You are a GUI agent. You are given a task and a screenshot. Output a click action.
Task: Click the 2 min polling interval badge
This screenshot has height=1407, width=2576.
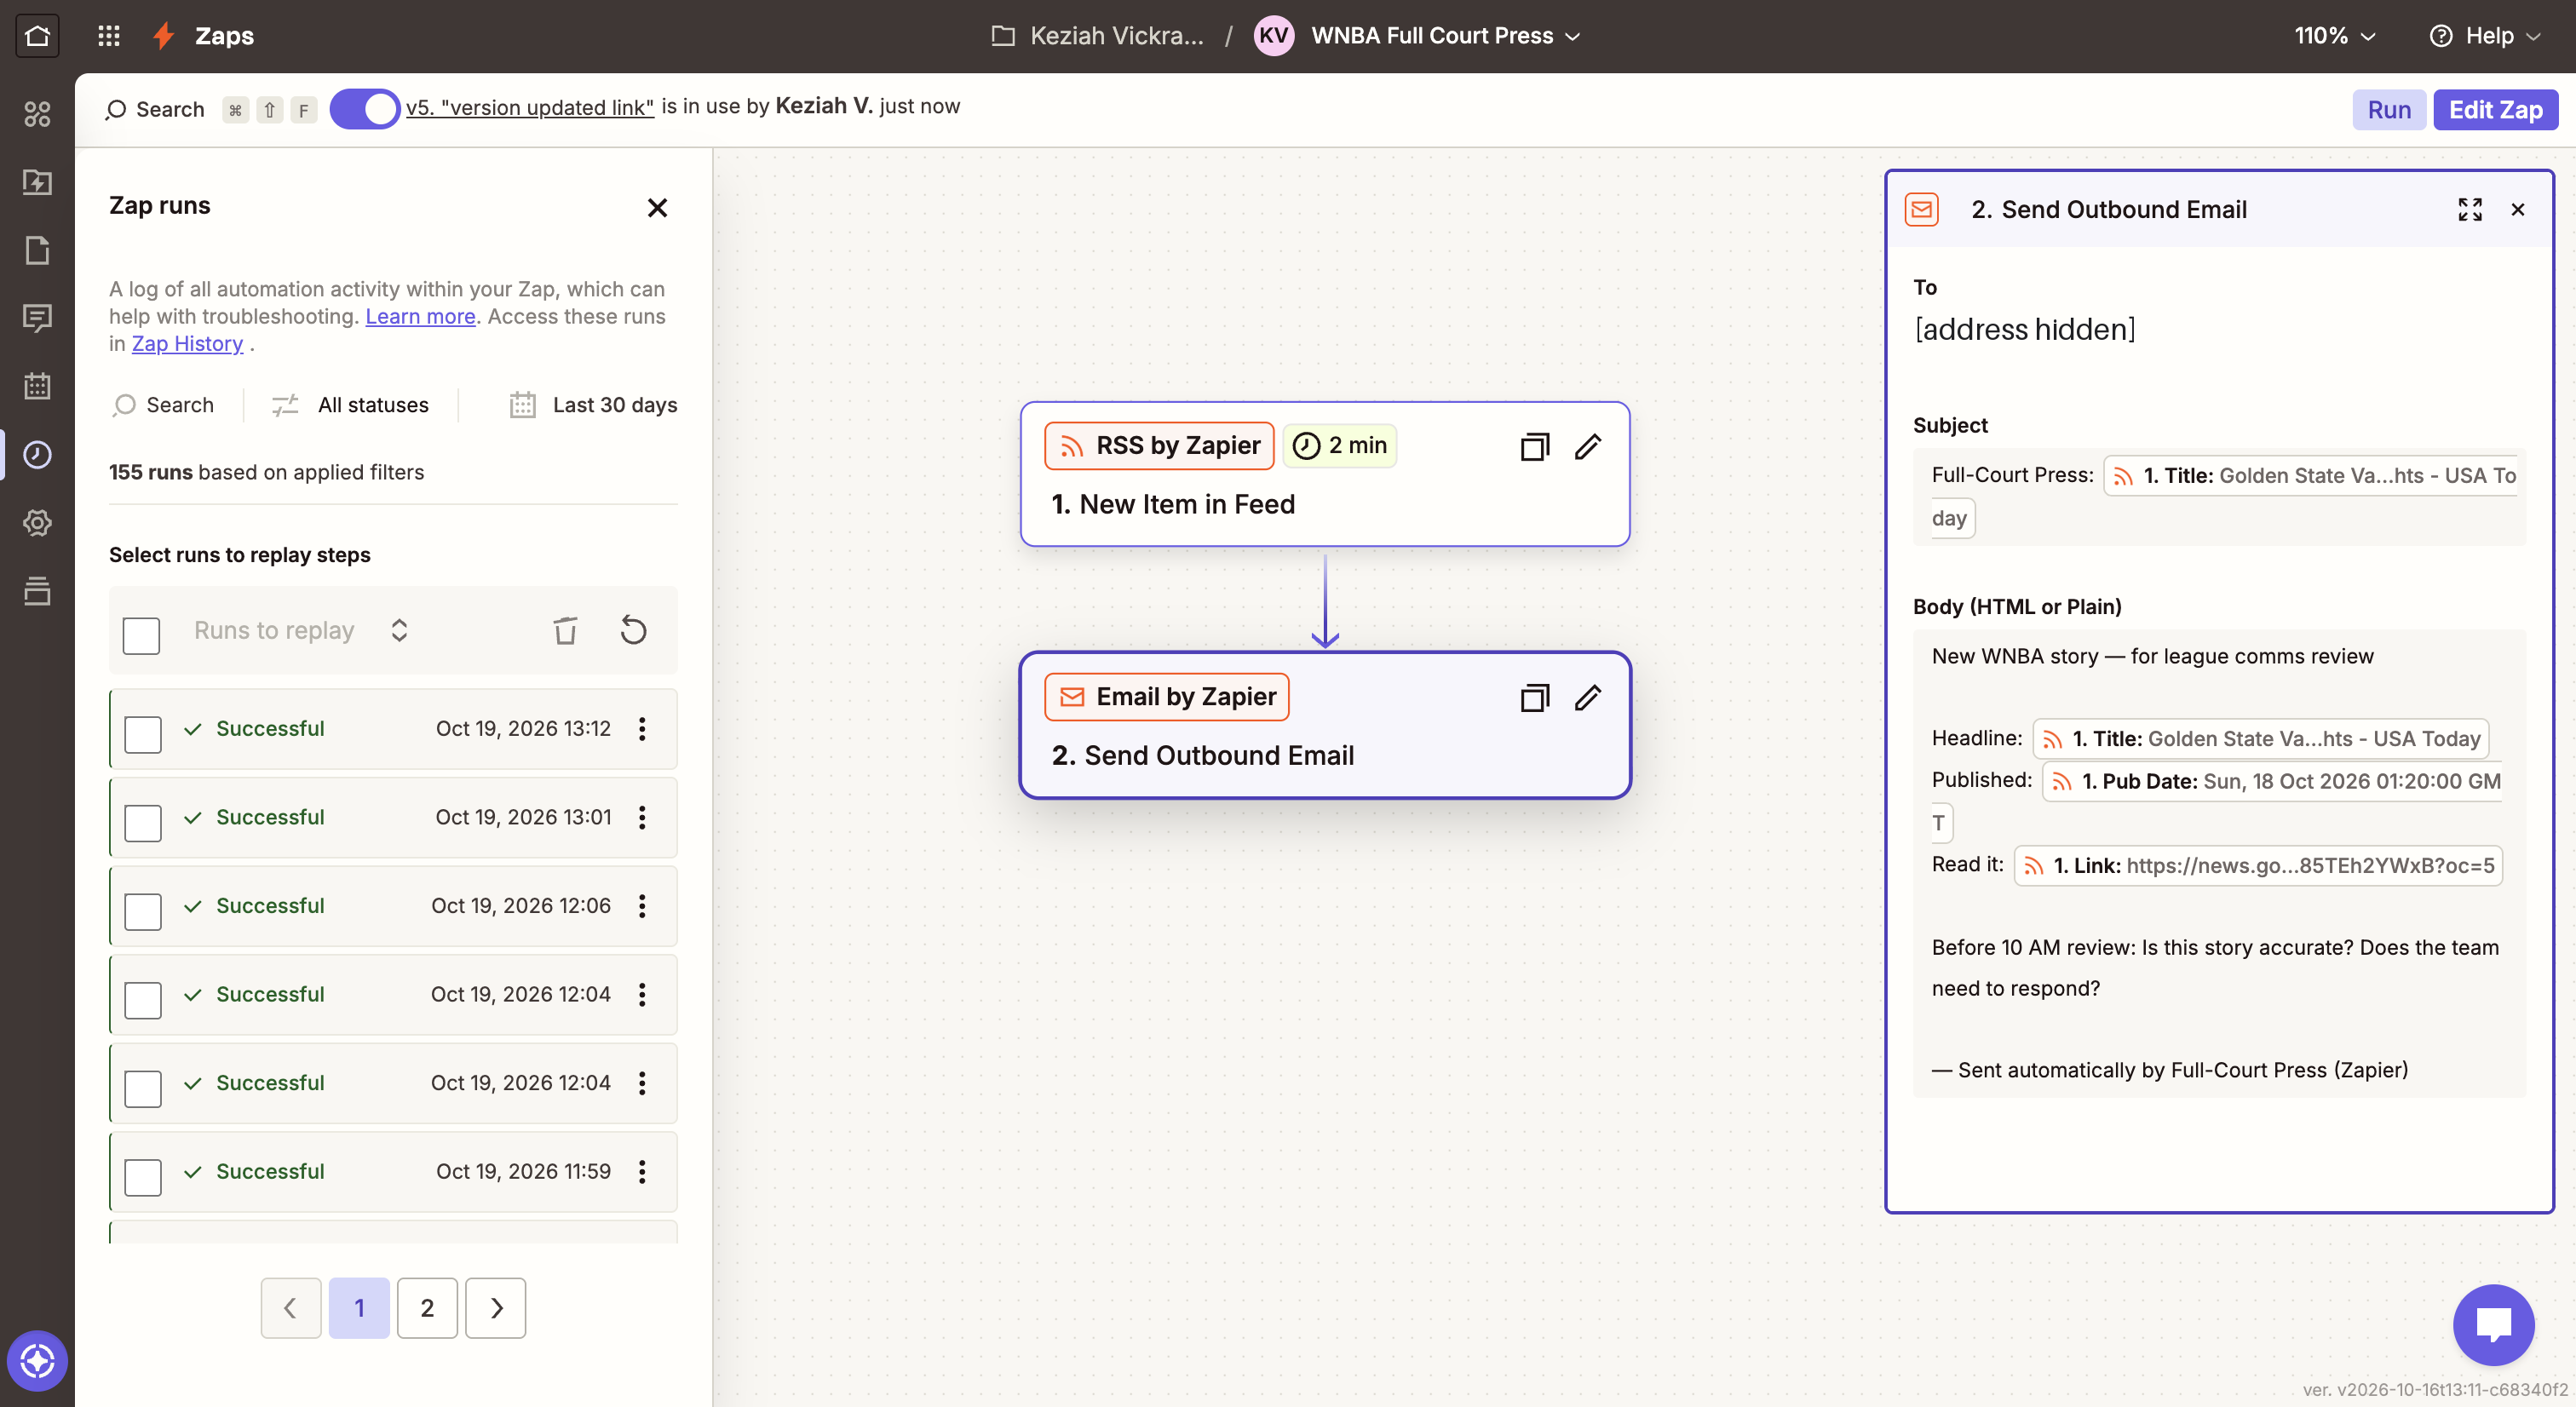(1339, 445)
